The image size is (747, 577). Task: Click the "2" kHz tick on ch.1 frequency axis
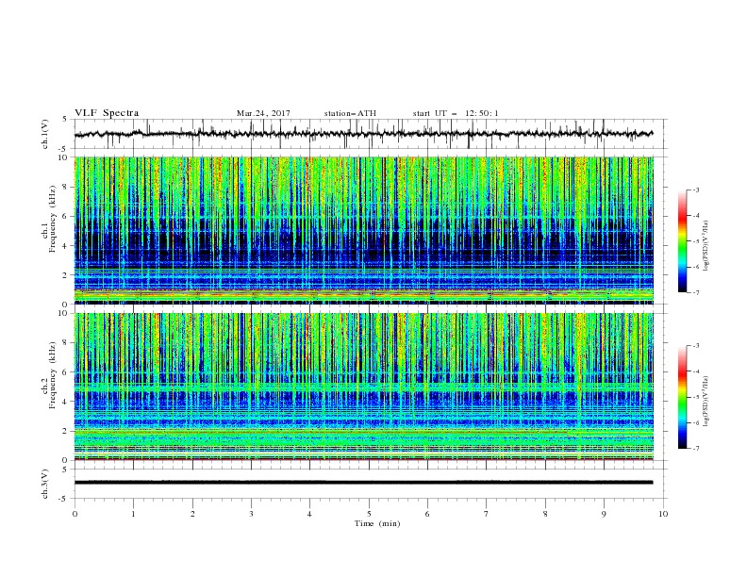click(67, 275)
